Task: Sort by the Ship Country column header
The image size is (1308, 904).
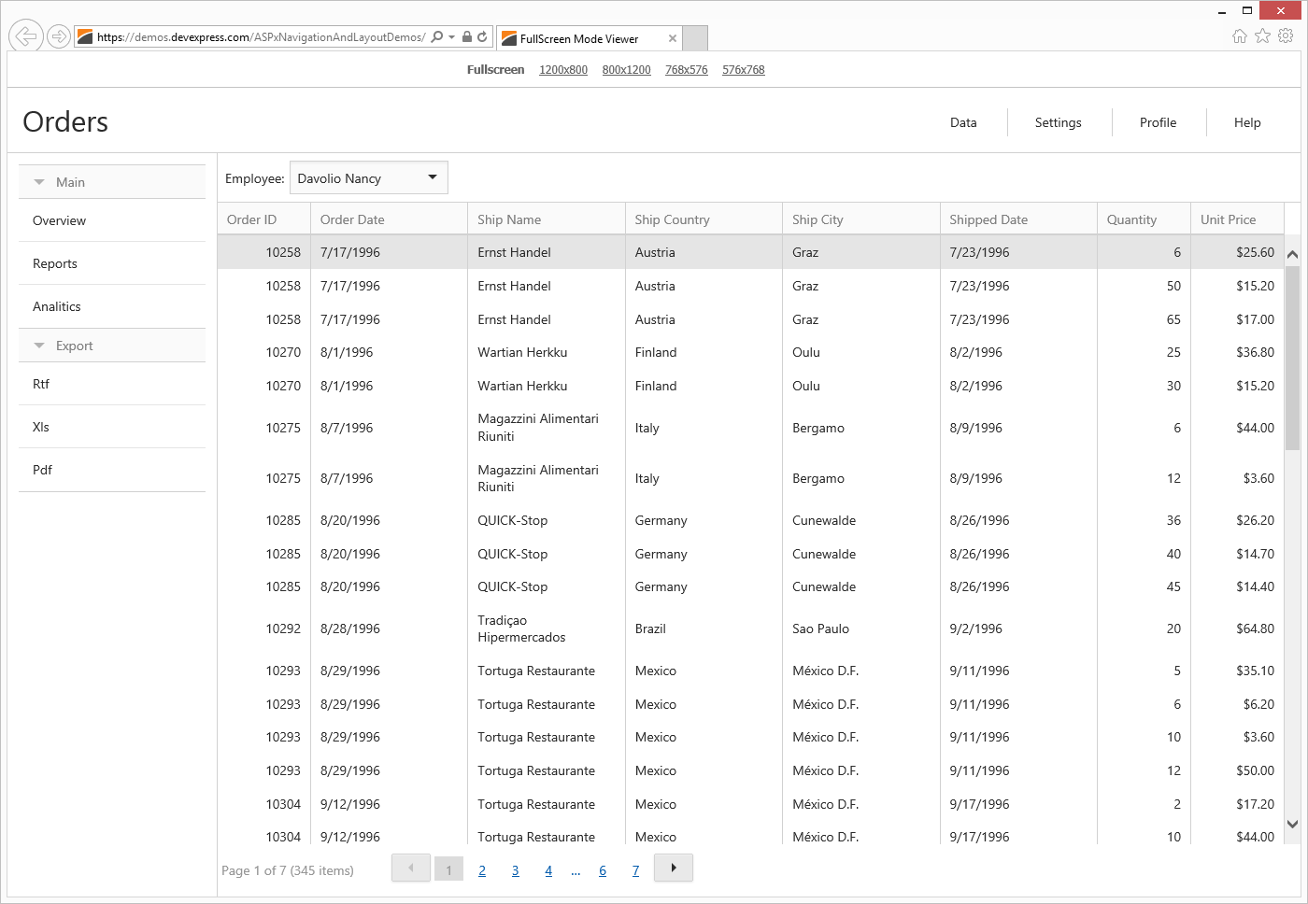Action: tap(672, 219)
